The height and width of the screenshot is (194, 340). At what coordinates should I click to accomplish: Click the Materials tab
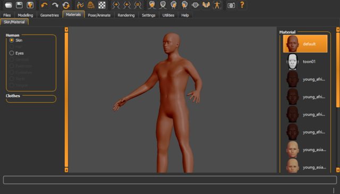click(73, 14)
